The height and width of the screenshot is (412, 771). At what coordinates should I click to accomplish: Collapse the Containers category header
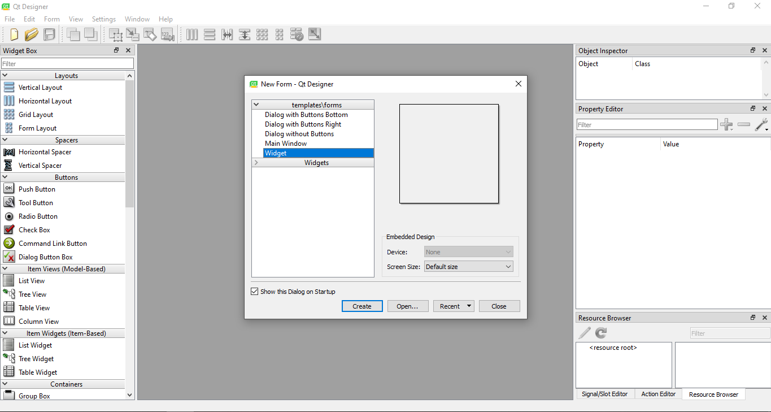[5, 384]
